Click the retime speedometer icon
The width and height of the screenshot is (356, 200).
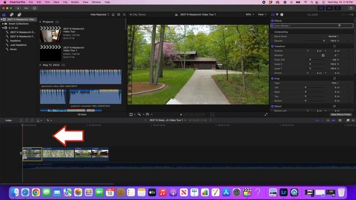point(147,114)
